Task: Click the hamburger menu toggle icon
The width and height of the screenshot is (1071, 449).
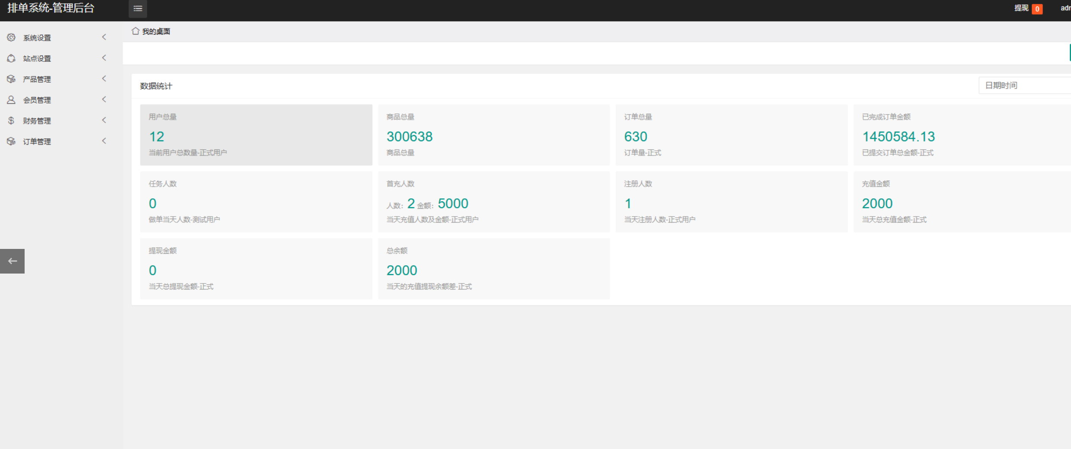Action: (x=138, y=9)
